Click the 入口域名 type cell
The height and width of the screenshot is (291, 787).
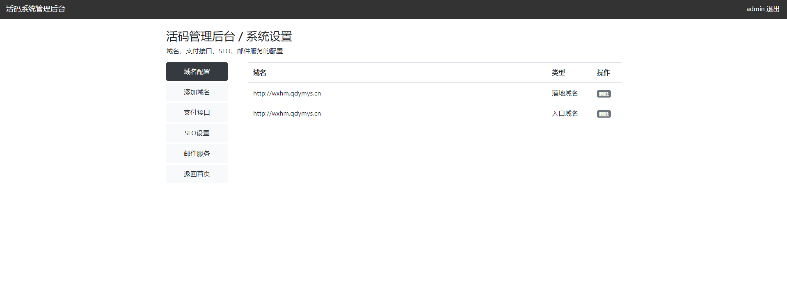point(565,114)
